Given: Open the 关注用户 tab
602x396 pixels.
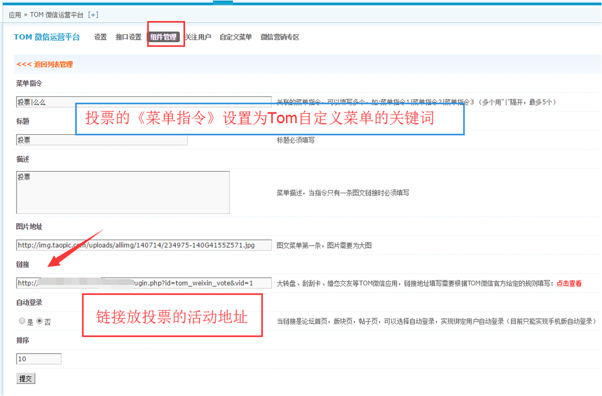Looking at the screenshot, I should (198, 37).
